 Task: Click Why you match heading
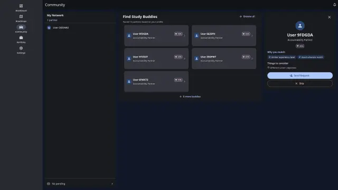tap(276, 52)
